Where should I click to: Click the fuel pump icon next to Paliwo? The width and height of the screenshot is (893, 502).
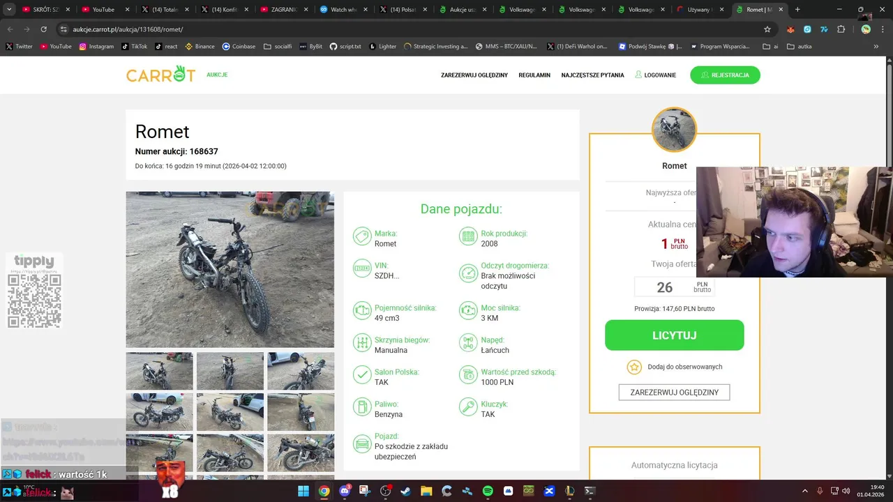coord(361,406)
